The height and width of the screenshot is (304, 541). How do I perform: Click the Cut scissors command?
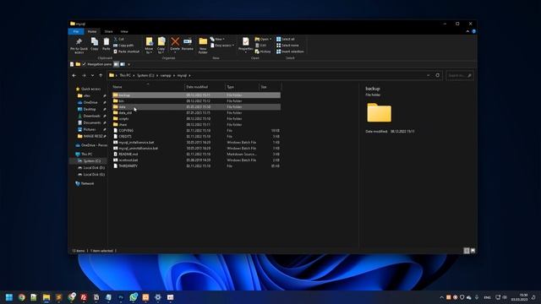(x=118, y=40)
